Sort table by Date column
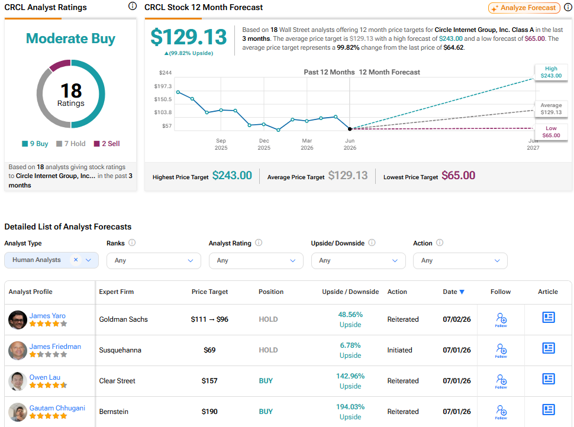Image resolution: width=574 pixels, height=427 pixels. coord(453,292)
